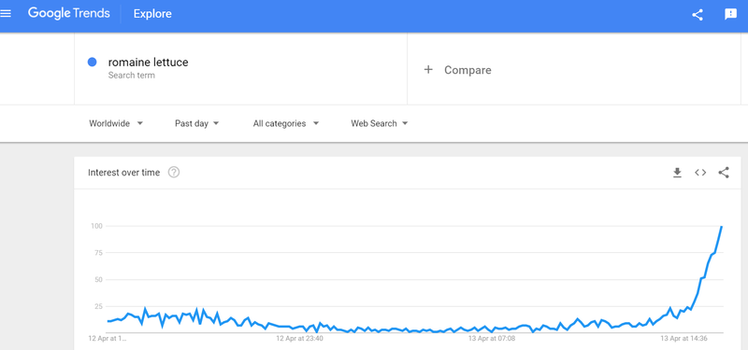This screenshot has width=748, height=350.
Task: Expand the All categories dropdown
Action: [x=286, y=123]
